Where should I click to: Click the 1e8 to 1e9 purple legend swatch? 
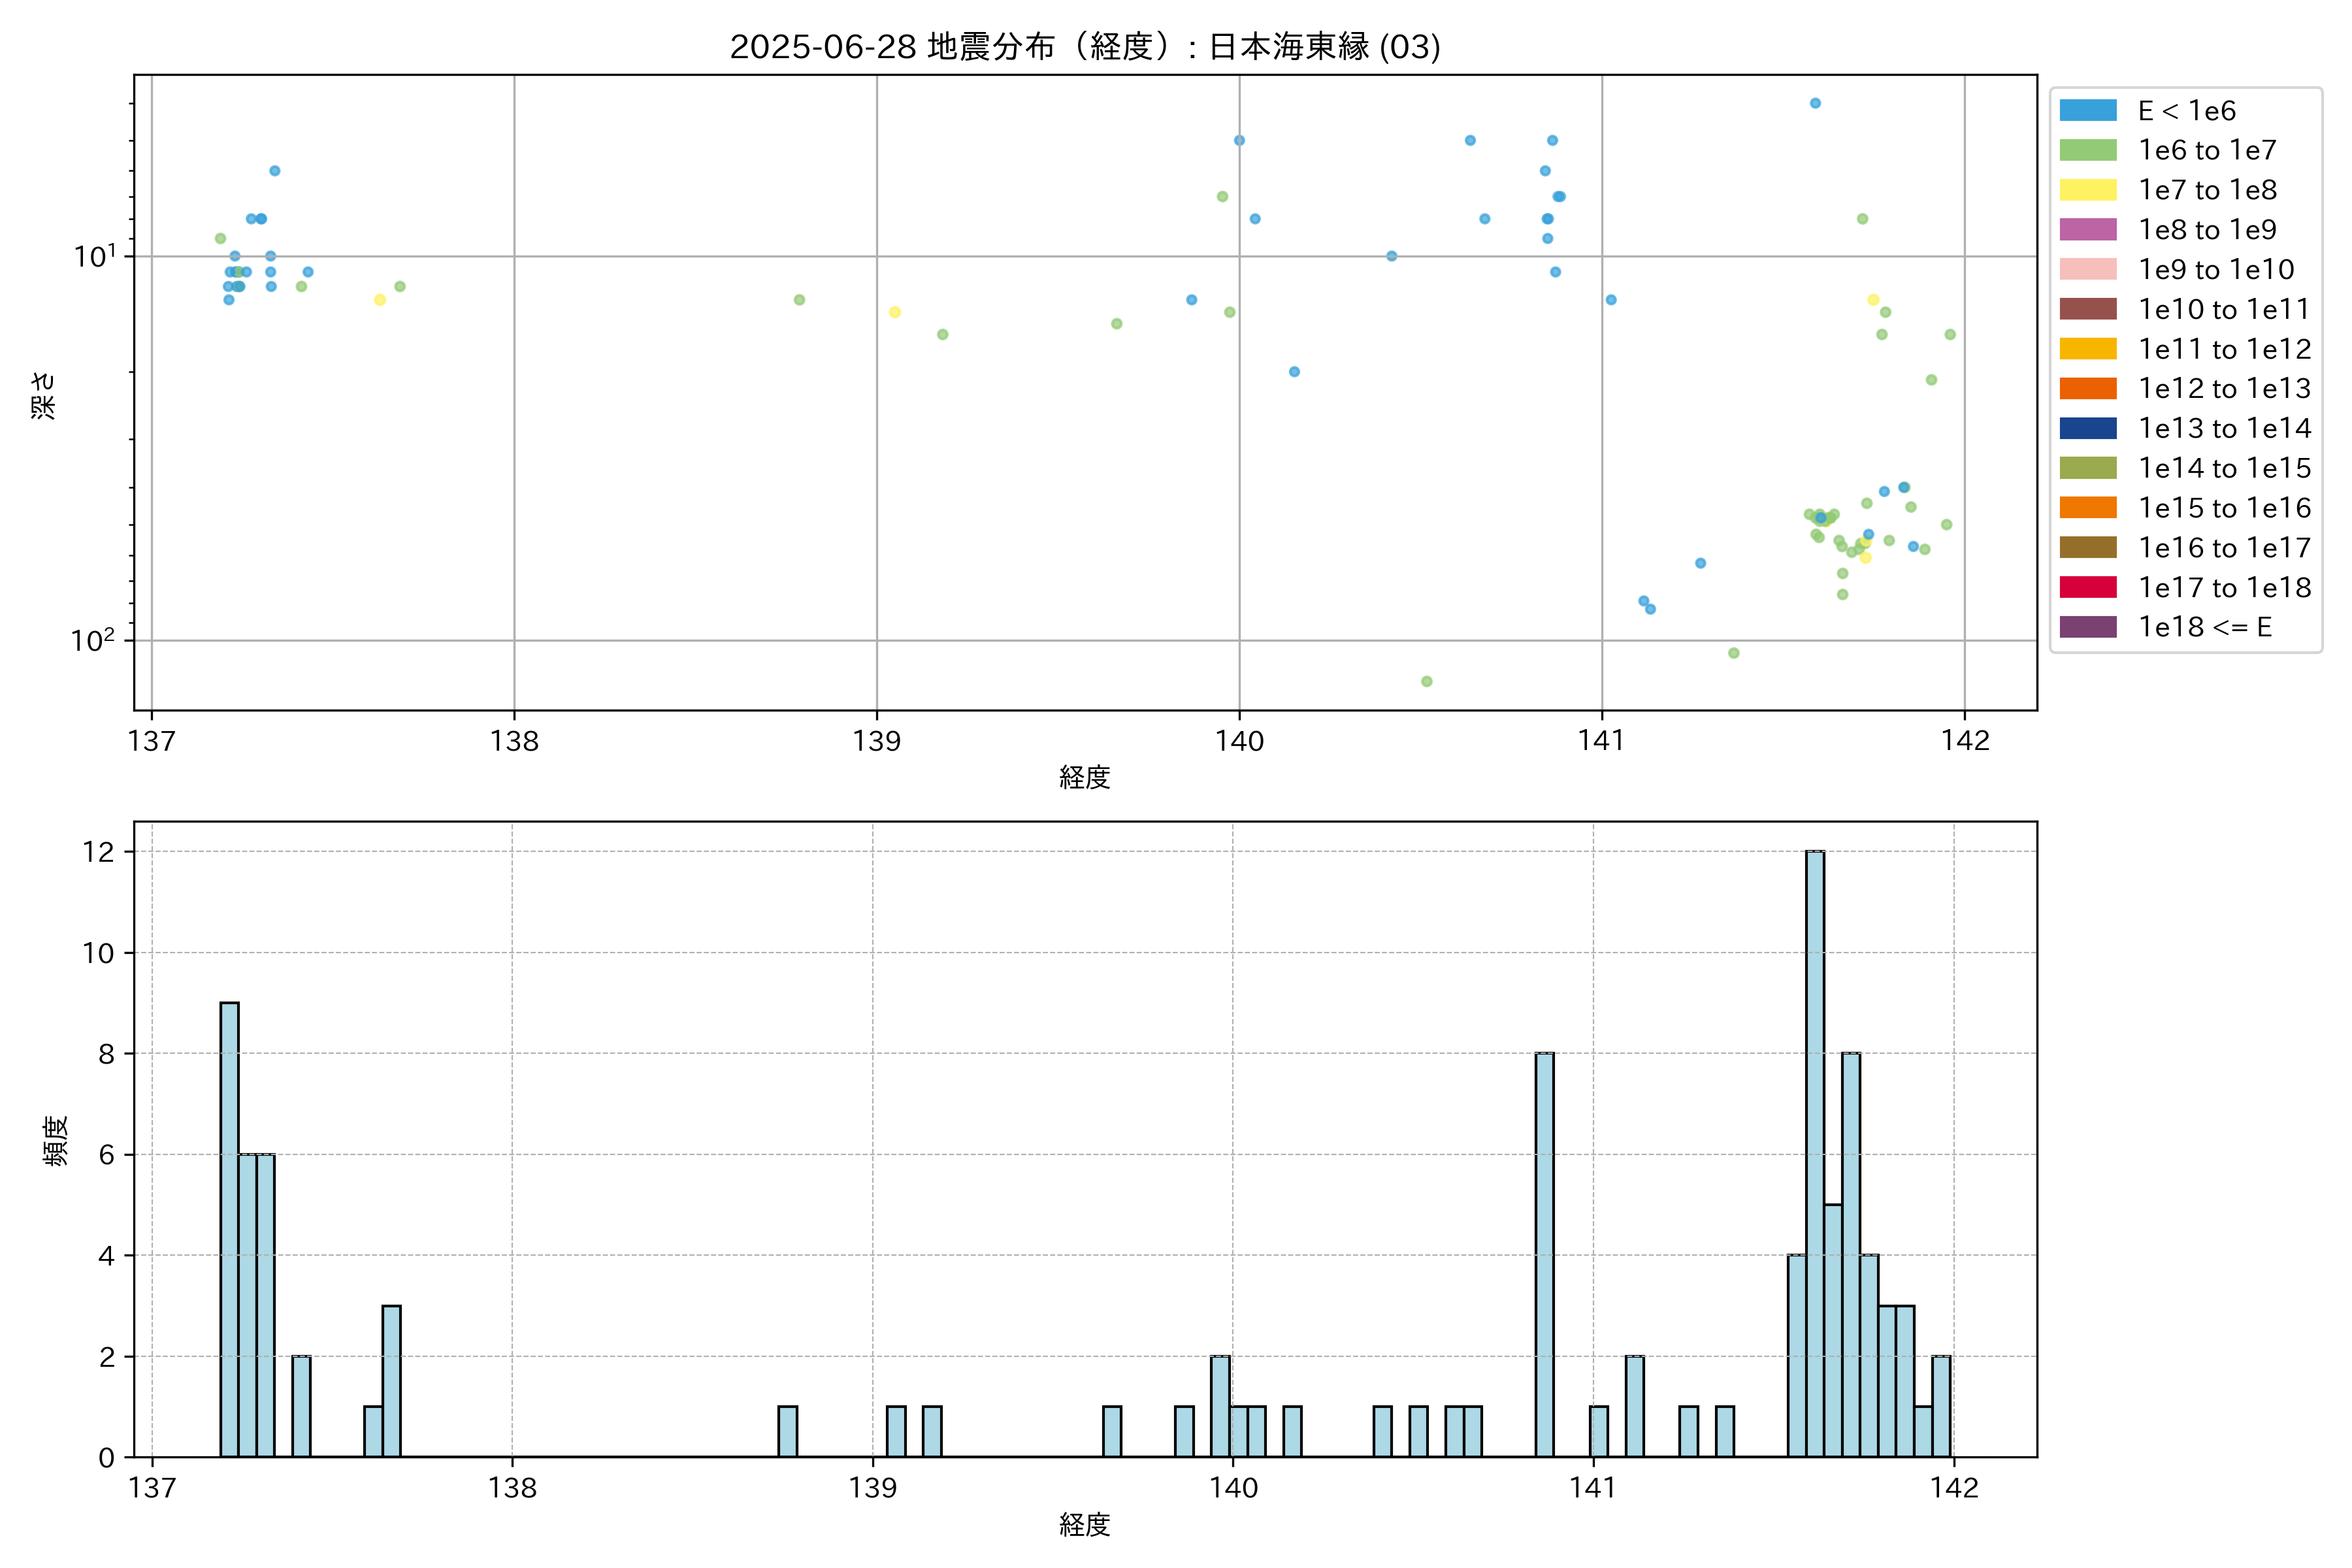[x=2087, y=230]
